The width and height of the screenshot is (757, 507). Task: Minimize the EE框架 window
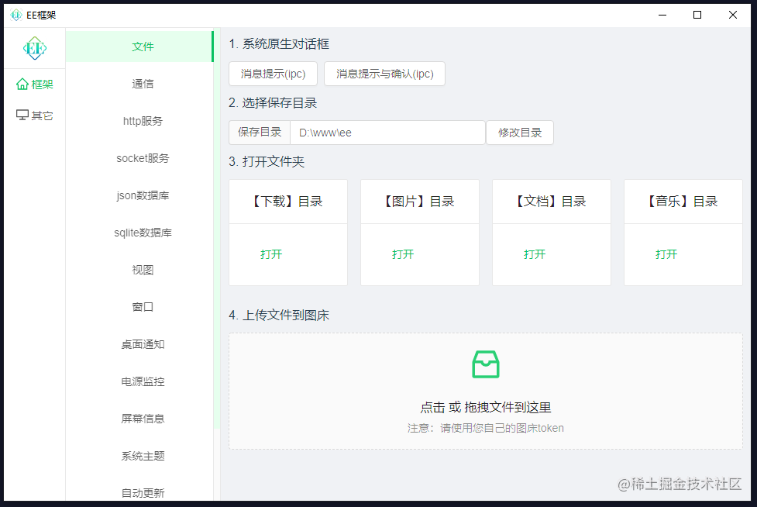[662, 15]
